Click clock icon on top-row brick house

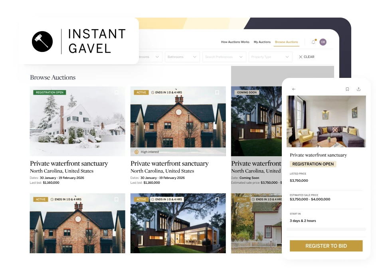pos(153,92)
